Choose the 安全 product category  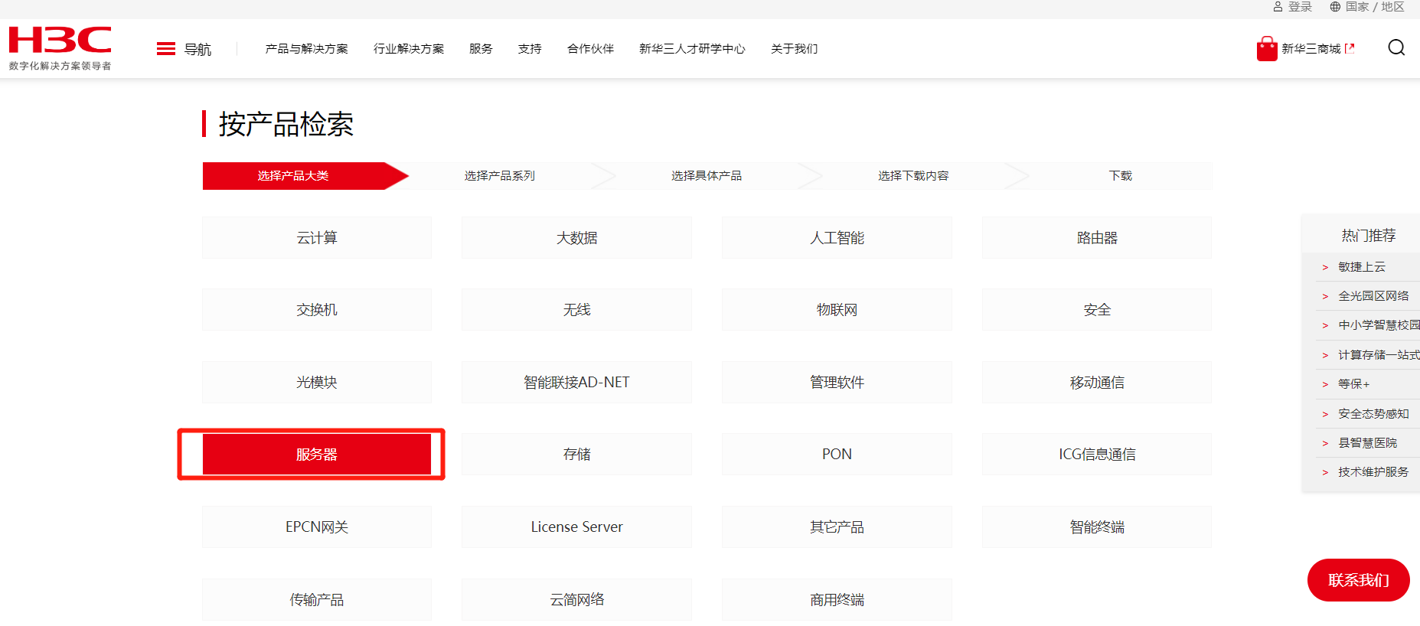1097,310
